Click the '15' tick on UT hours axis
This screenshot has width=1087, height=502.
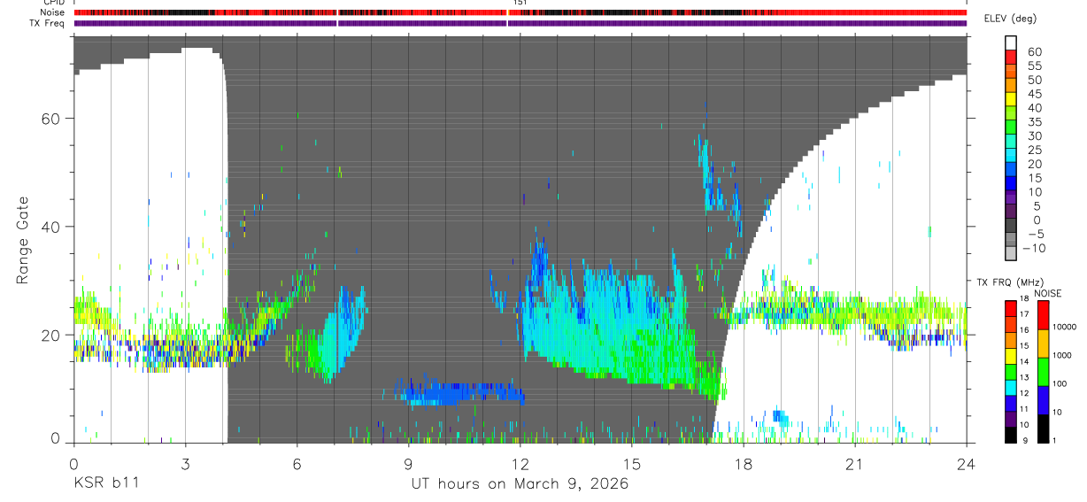coord(632,463)
